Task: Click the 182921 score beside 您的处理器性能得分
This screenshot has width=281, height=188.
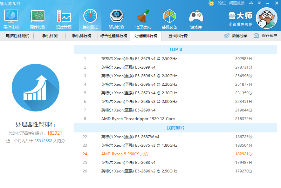Action: point(54,133)
